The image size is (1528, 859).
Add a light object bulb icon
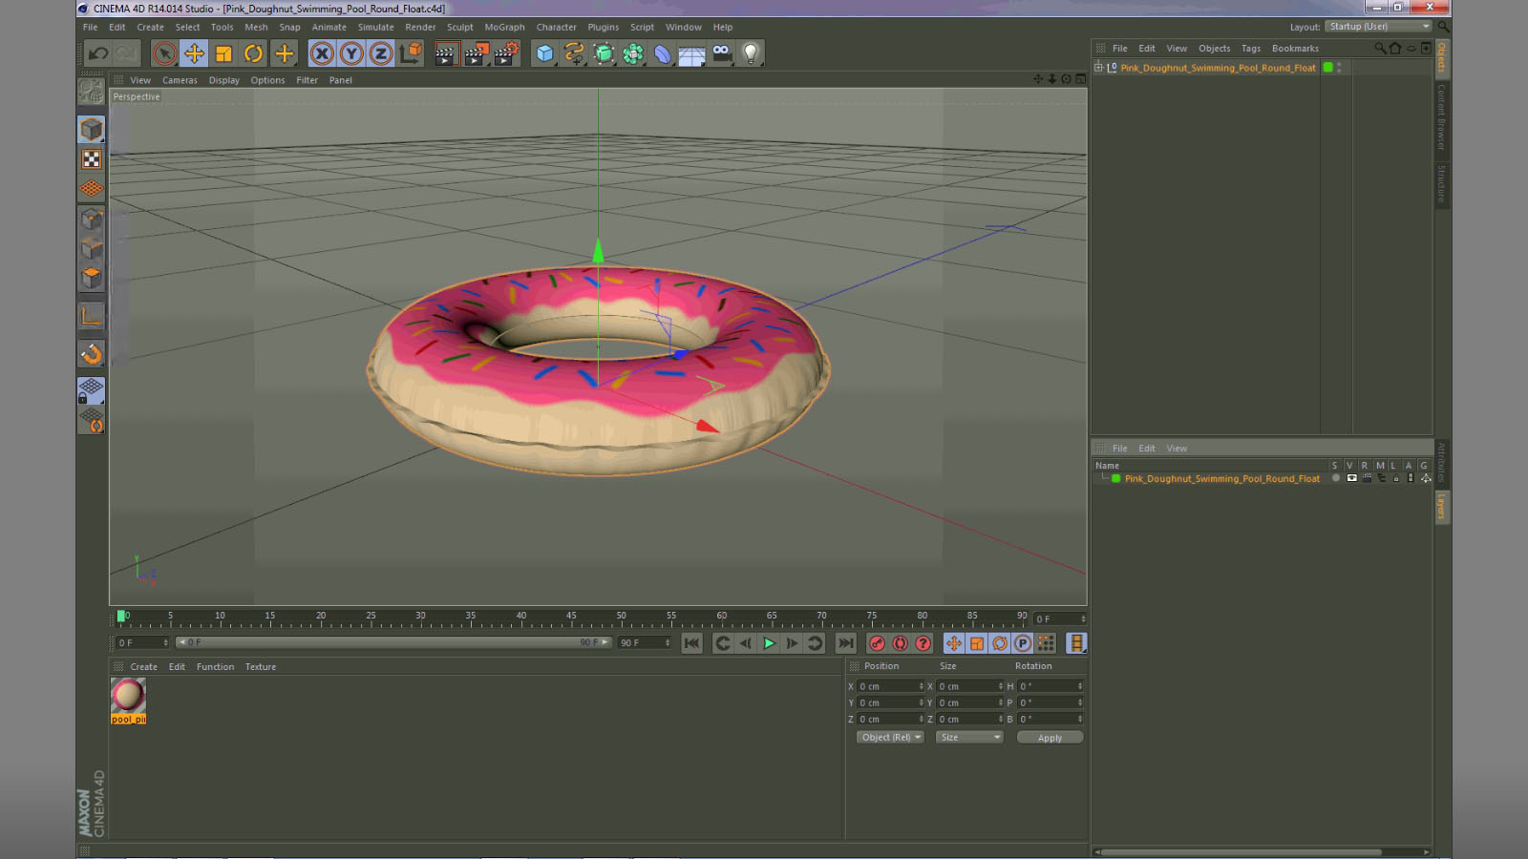(x=752, y=53)
